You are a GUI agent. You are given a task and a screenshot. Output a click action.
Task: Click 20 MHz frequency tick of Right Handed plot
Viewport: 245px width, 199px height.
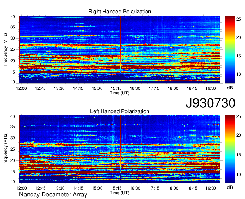pos(13,61)
